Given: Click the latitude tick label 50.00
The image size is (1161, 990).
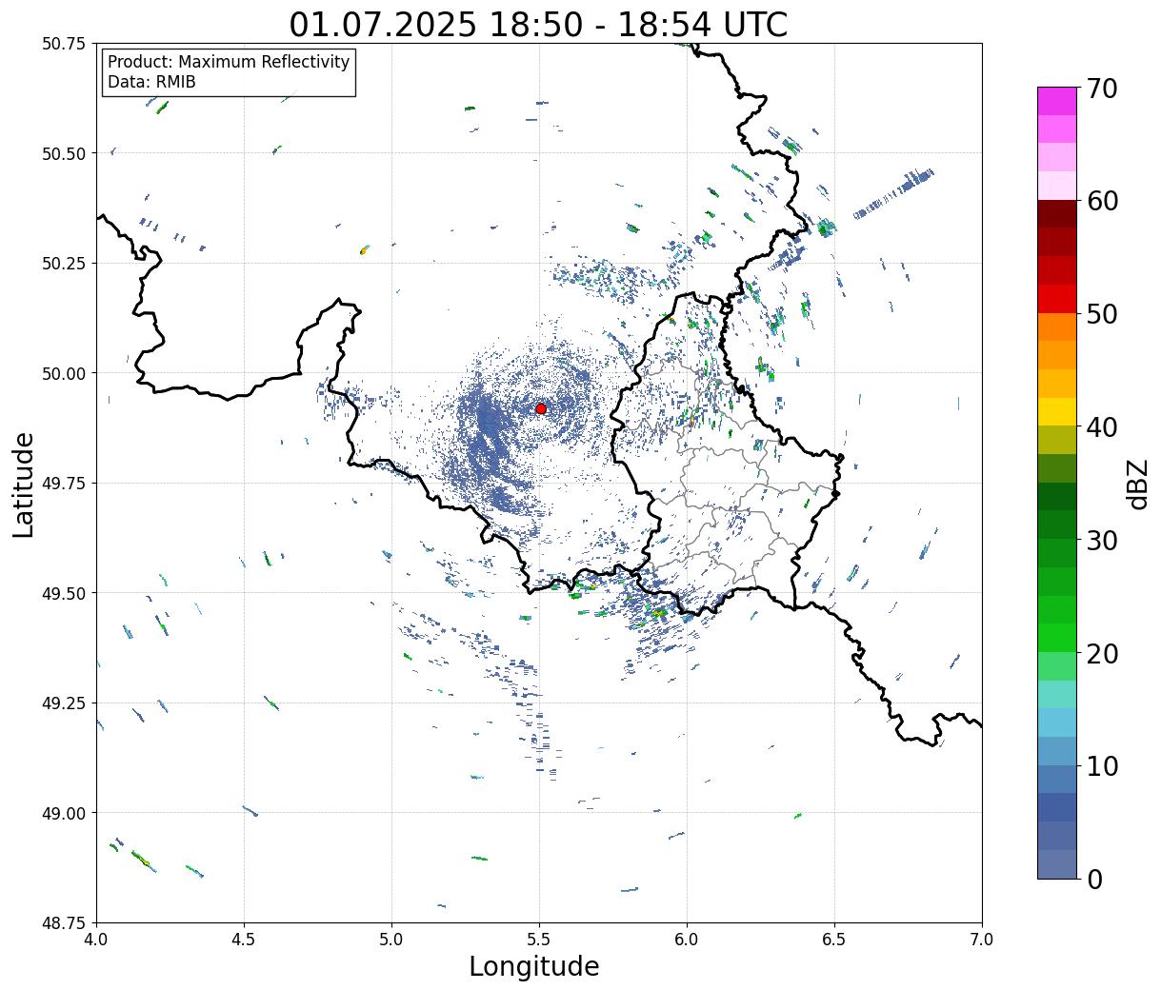Looking at the screenshot, I should point(64,373).
